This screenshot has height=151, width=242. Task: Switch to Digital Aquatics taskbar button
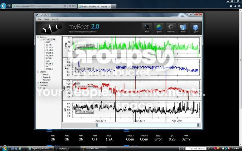[40, 148]
